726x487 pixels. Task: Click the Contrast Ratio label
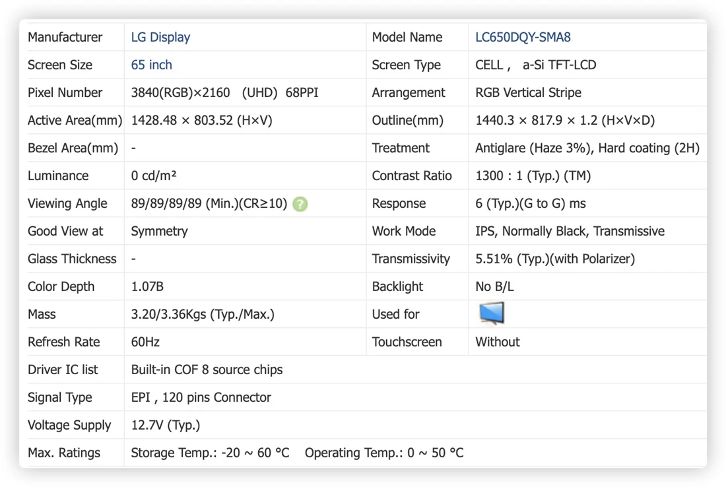click(x=412, y=176)
